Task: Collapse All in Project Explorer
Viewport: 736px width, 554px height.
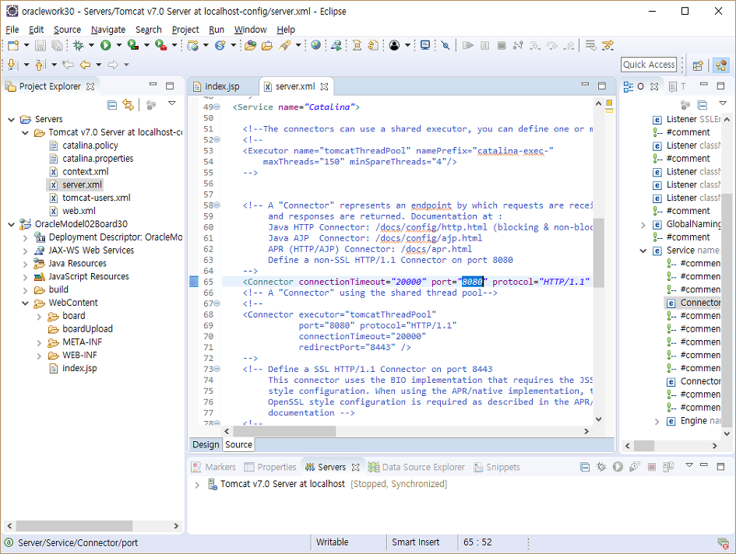Action: click(x=111, y=104)
